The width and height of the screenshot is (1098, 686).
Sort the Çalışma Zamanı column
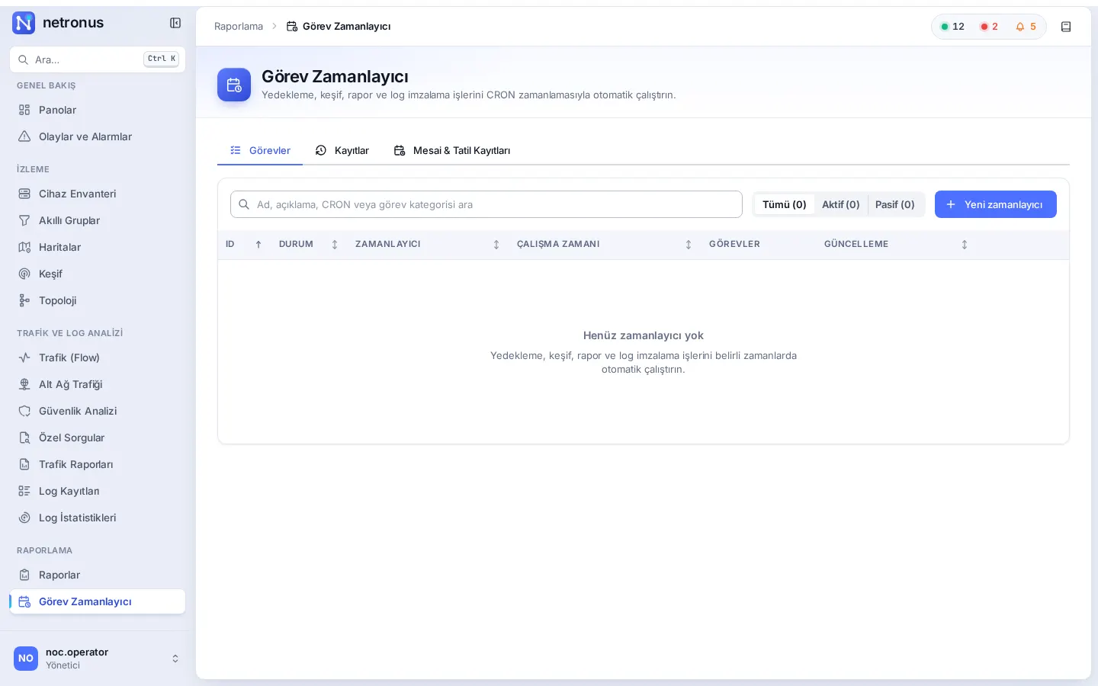pyautogui.click(x=689, y=245)
